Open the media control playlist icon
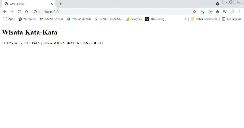 click(225, 12)
